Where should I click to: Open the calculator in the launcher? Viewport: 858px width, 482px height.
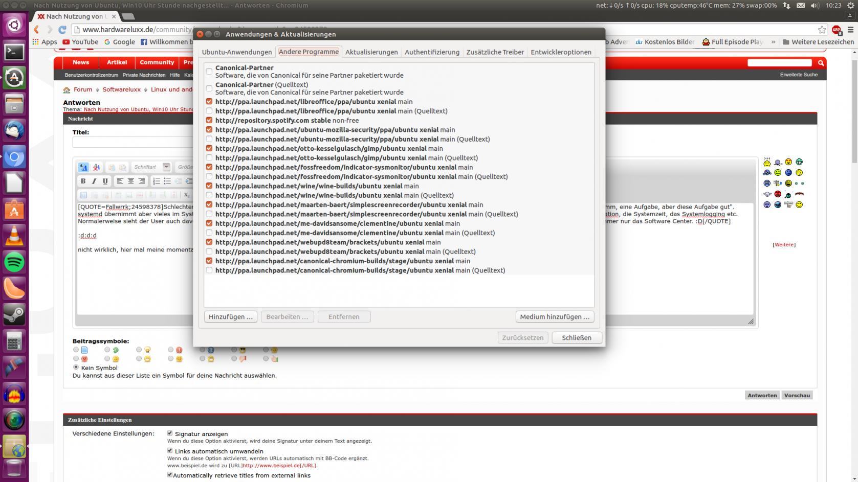coord(14,341)
